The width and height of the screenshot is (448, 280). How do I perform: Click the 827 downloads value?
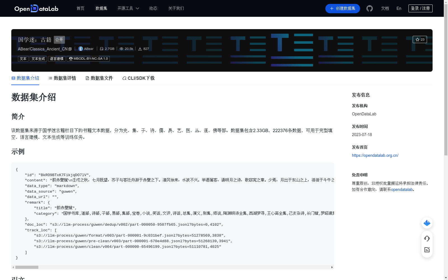(146, 49)
